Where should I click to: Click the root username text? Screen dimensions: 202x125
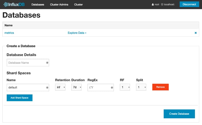tap(157, 5)
